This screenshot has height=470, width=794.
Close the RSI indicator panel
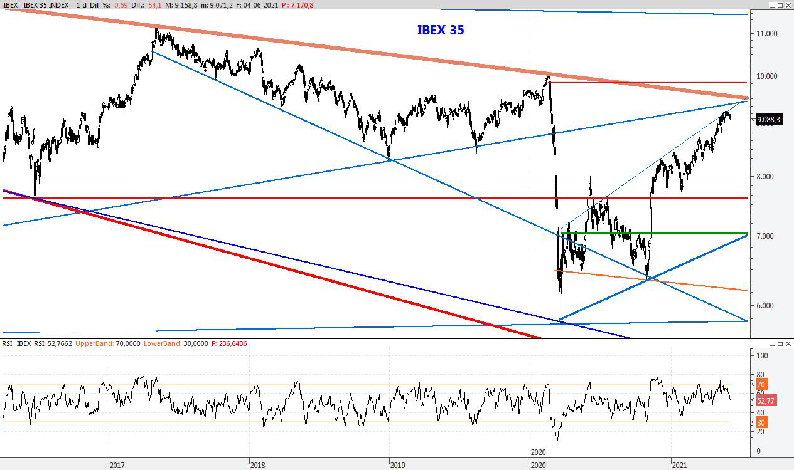(788, 343)
